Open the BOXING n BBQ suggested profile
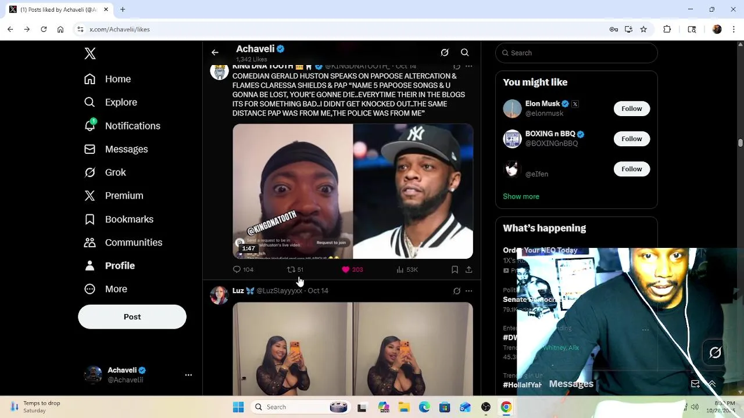The width and height of the screenshot is (744, 418). point(550,134)
